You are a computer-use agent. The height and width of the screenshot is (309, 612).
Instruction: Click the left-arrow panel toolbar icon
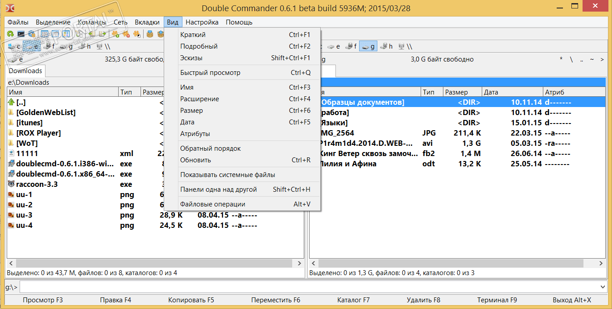coord(91,34)
